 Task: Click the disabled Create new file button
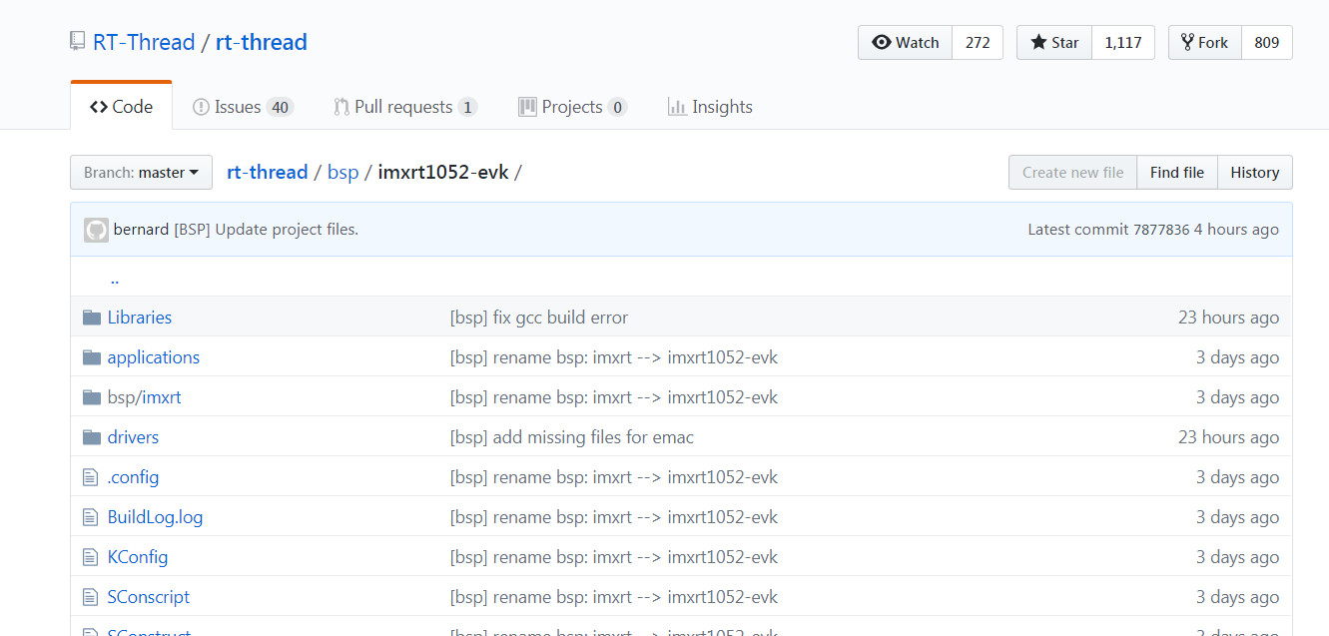(1072, 172)
